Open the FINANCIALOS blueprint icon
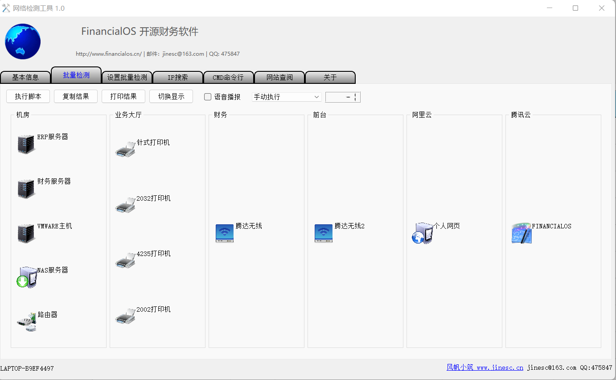Screen dimensions: 616x380 pos(522,233)
